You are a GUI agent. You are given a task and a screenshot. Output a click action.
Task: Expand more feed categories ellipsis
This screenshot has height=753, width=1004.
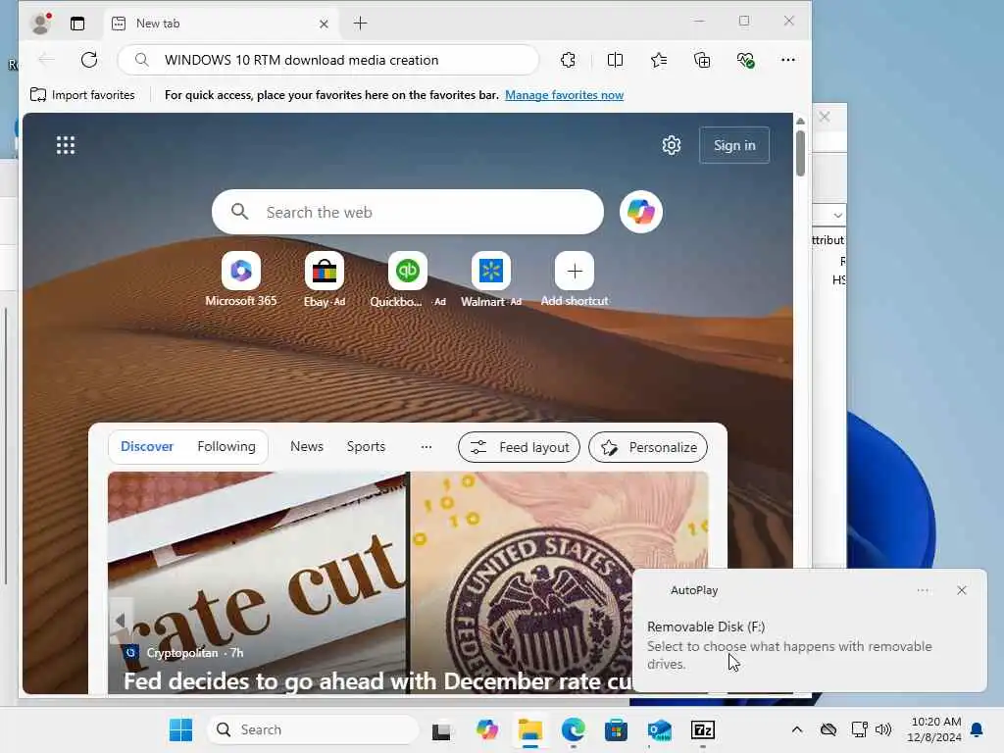[x=427, y=447]
